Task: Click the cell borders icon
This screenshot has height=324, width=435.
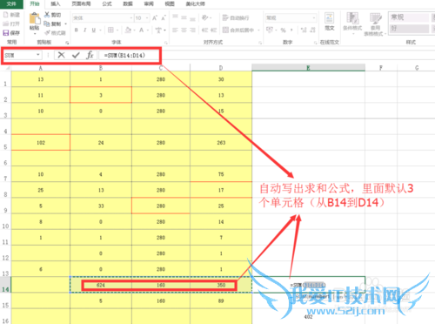Action: pyautogui.click(x=110, y=30)
